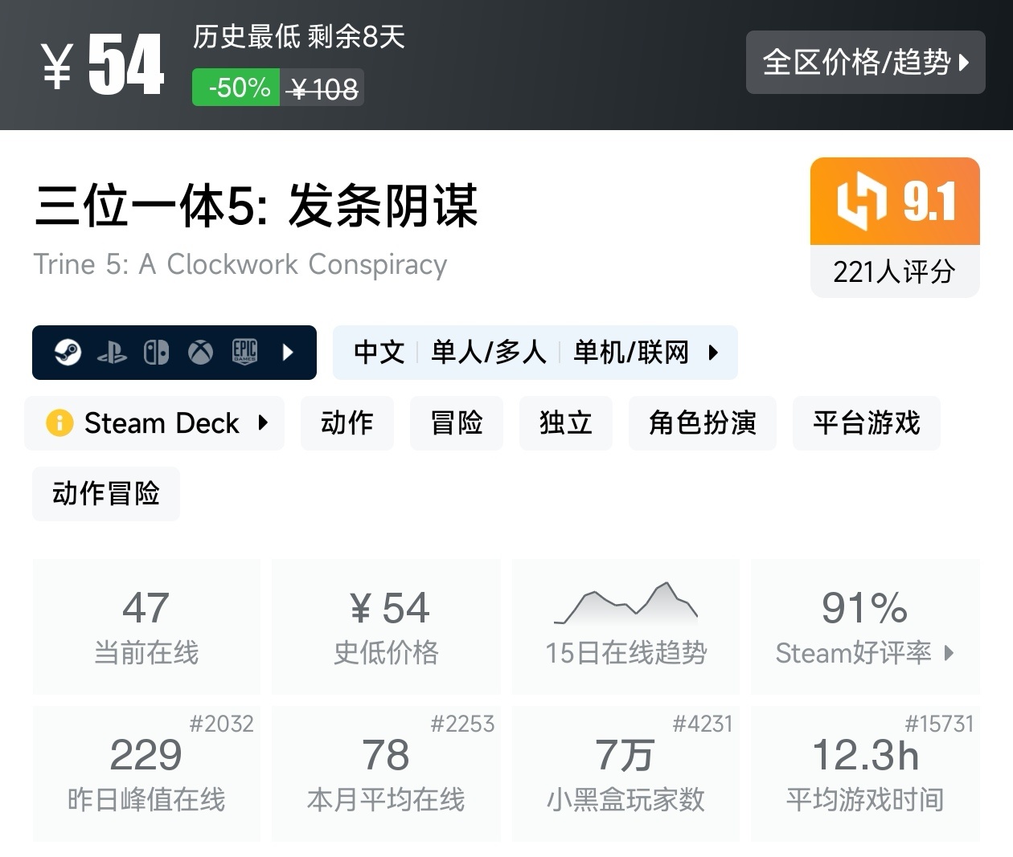Click the -50% discount badge
The height and width of the screenshot is (857, 1013).
coord(236,88)
